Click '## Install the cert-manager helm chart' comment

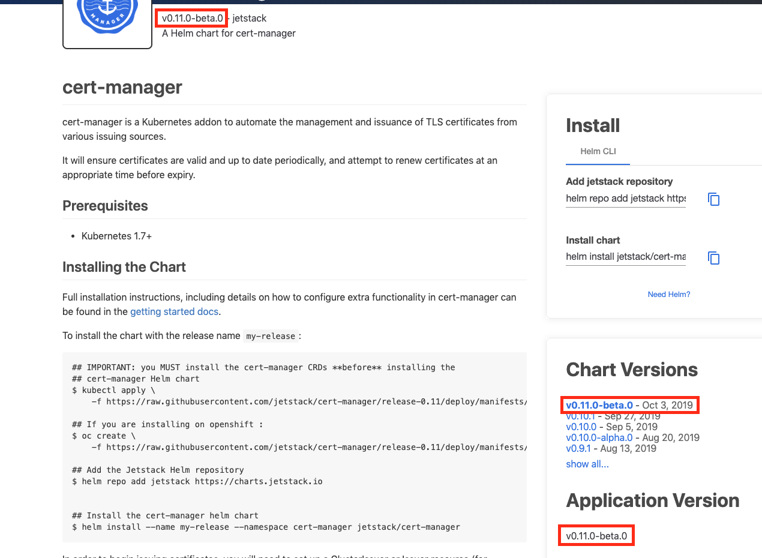(x=165, y=515)
